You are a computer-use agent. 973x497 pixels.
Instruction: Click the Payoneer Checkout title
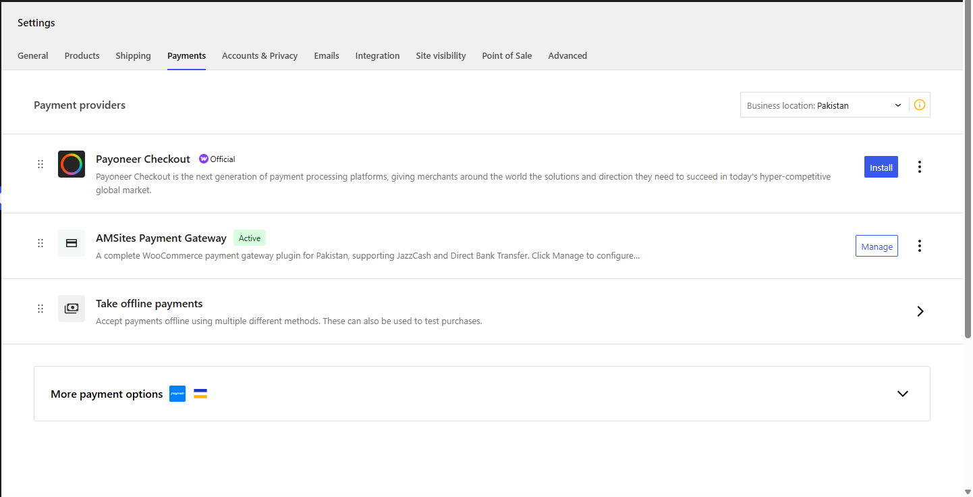pyautogui.click(x=143, y=159)
